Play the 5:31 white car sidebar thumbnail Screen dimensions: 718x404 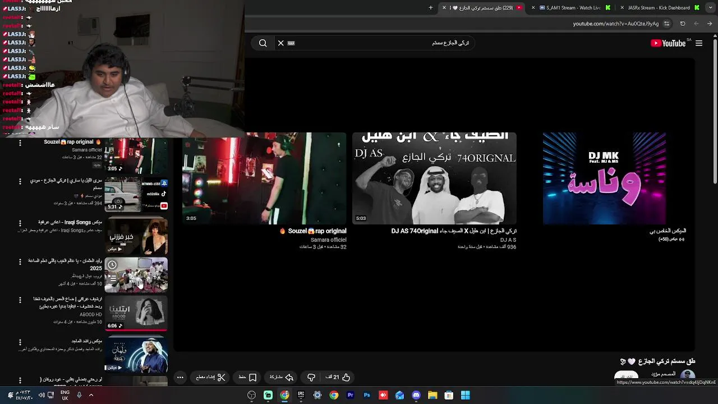click(136, 195)
